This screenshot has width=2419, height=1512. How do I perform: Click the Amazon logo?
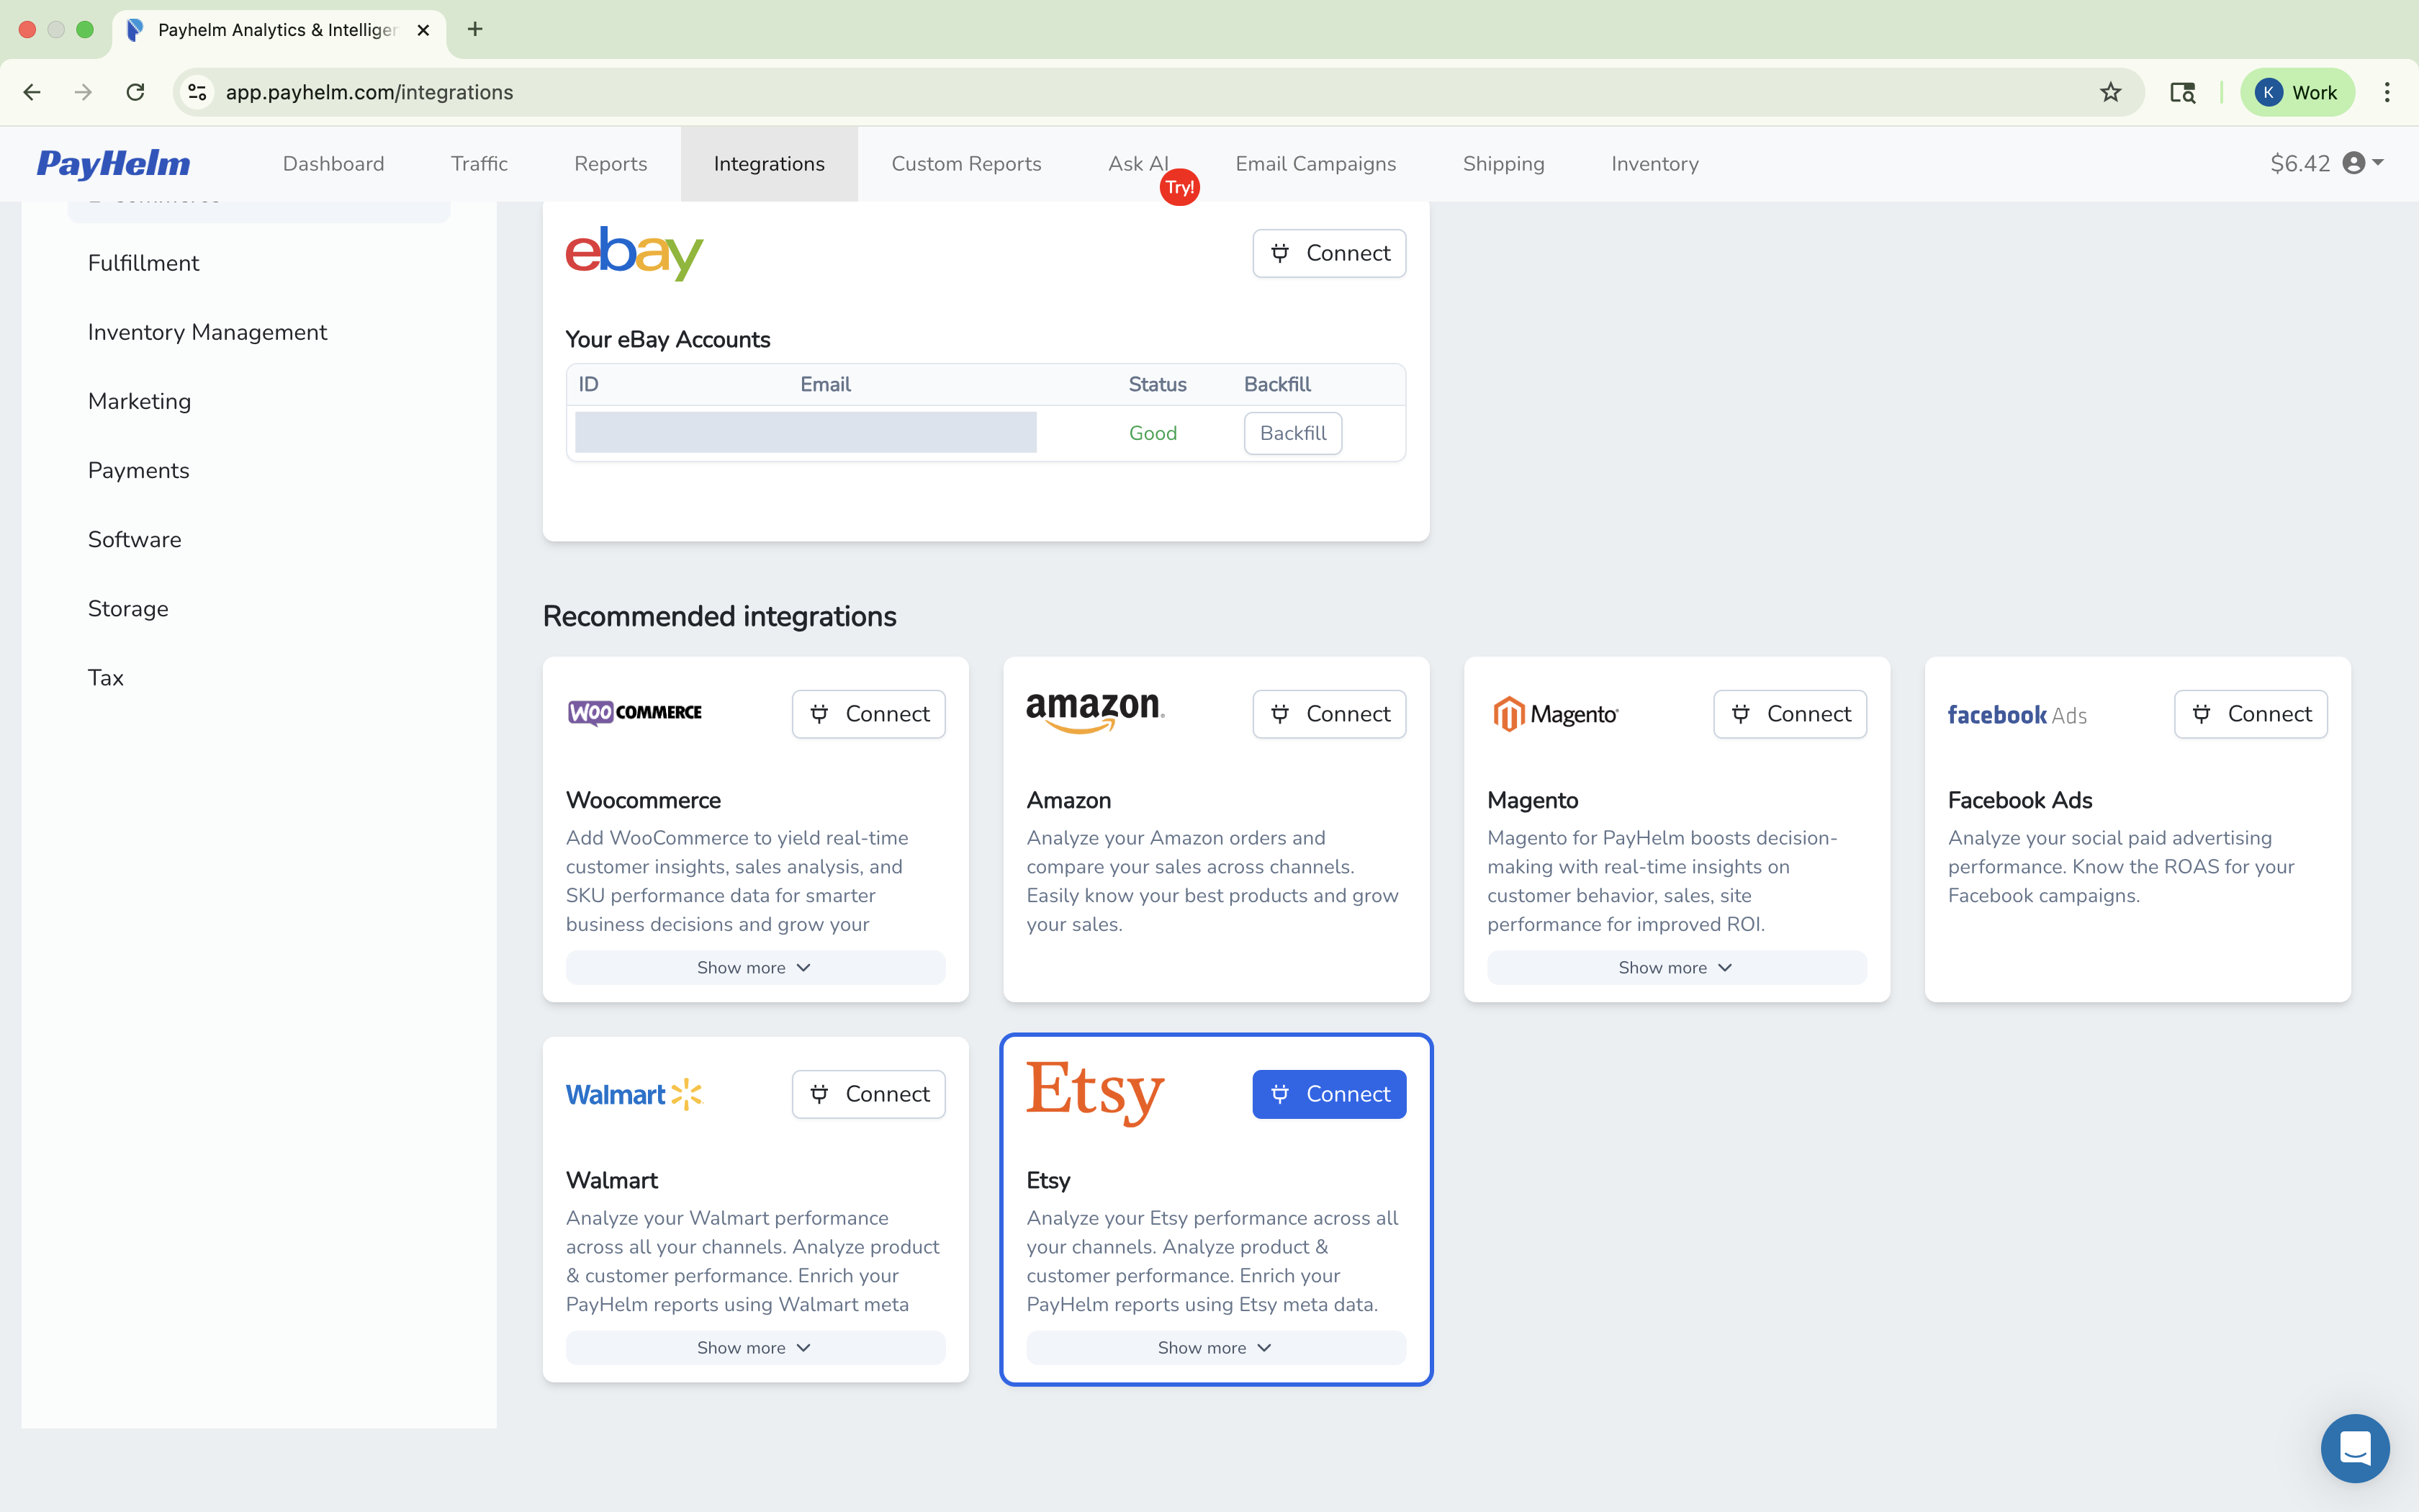(x=1094, y=711)
